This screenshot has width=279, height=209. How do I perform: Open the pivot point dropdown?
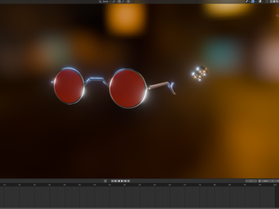[x=115, y=1]
